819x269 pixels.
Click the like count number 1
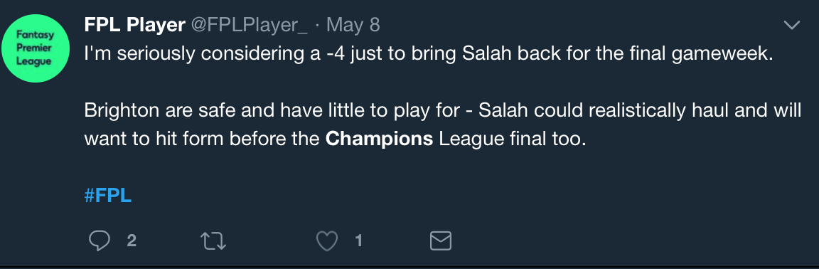click(359, 241)
